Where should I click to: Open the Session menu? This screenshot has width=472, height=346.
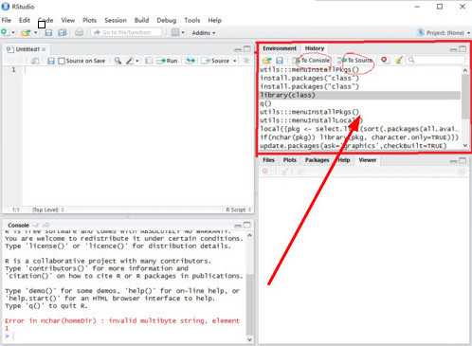pos(116,20)
